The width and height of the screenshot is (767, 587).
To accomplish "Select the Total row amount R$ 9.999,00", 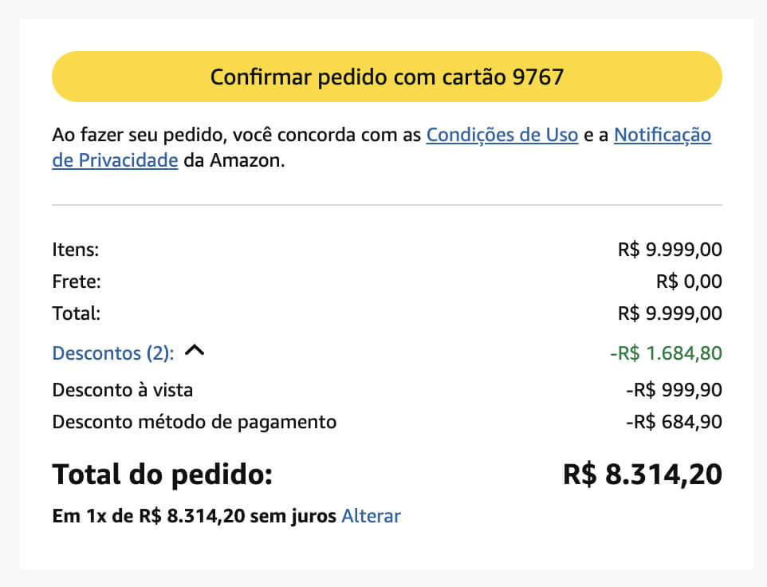I will 670,313.
